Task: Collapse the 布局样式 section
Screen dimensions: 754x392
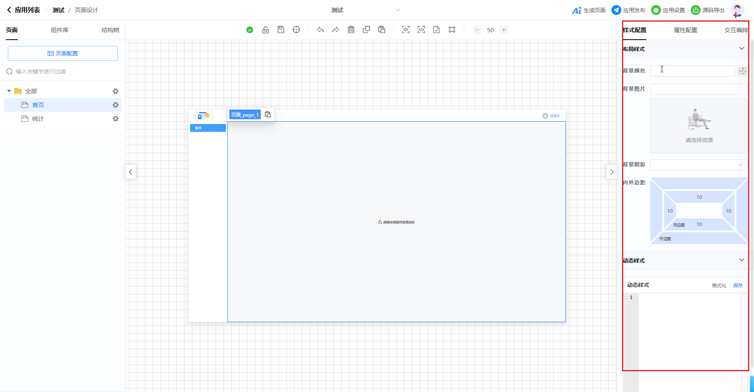Action: point(741,49)
